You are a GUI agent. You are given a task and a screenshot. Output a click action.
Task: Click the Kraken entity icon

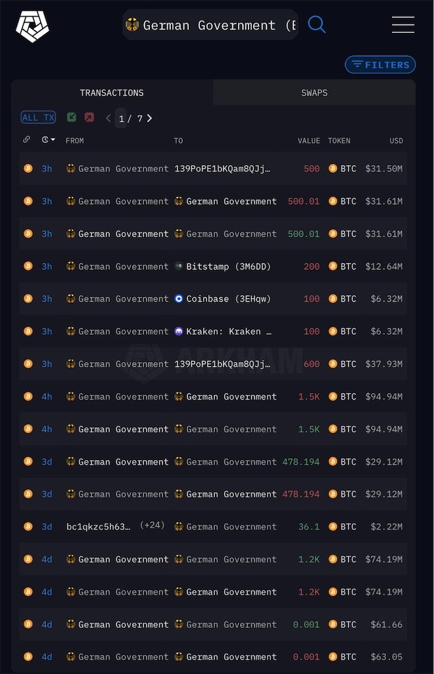[179, 332]
